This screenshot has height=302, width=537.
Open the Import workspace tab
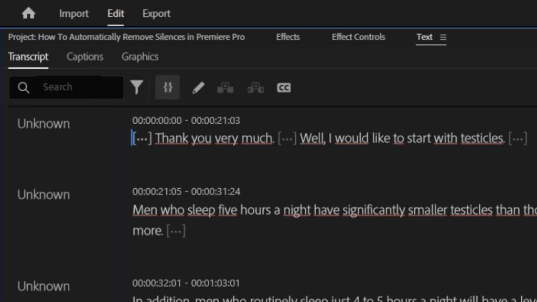[73, 13]
